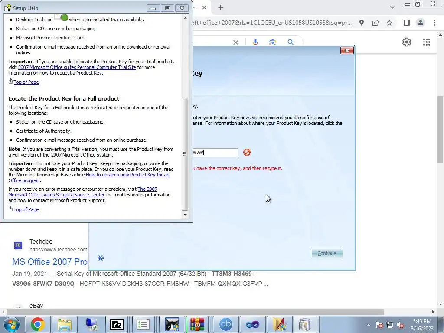Viewport: 444px width, 333px height.
Task: Open the Windows Start menu
Action: click(x=11, y=324)
